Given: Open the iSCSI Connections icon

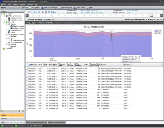Looking at the screenshot, I should click(x=9, y=43).
